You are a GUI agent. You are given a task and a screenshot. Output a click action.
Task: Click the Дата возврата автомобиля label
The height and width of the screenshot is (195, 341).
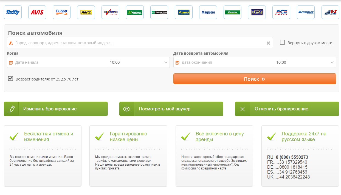pyautogui.click(x=201, y=53)
